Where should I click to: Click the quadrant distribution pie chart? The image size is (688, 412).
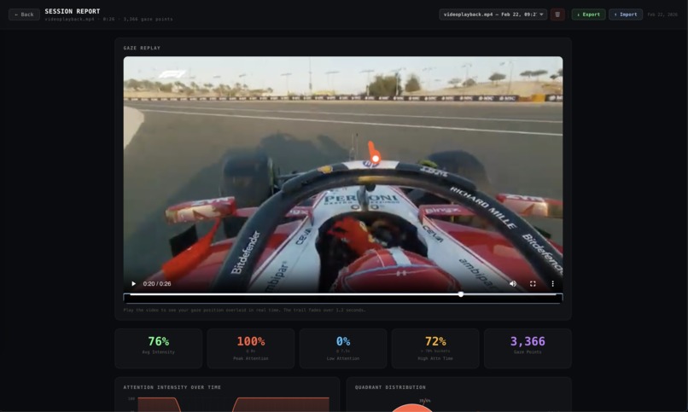click(411, 408)
